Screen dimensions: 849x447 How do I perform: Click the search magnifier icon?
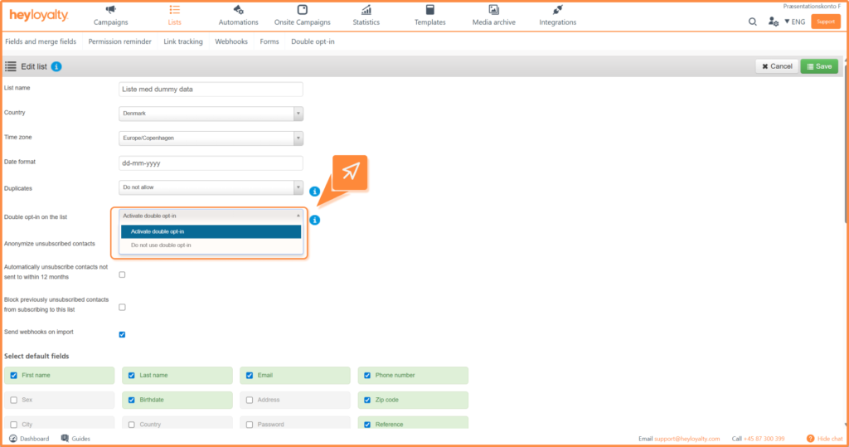click(753, 22)
